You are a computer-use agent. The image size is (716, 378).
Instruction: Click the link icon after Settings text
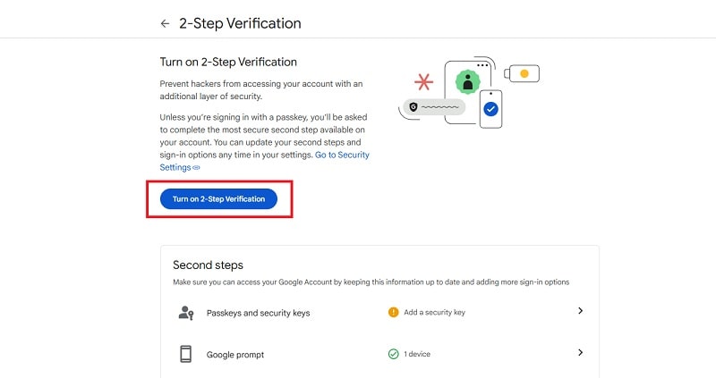196,167
